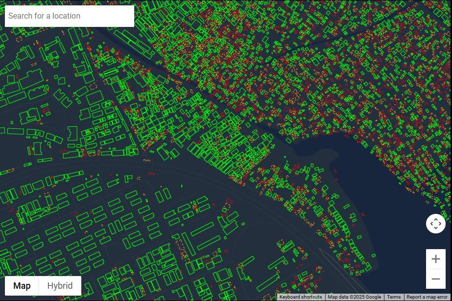Click the 'Search for a location' input field
Viewport: 452px width, 301px height.
pos(70,16)
